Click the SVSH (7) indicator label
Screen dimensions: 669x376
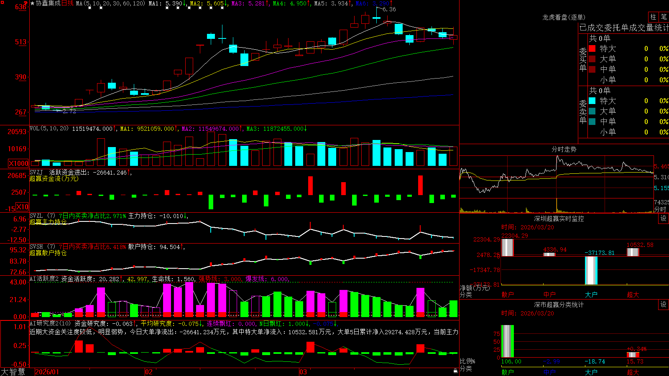(42, 247)
